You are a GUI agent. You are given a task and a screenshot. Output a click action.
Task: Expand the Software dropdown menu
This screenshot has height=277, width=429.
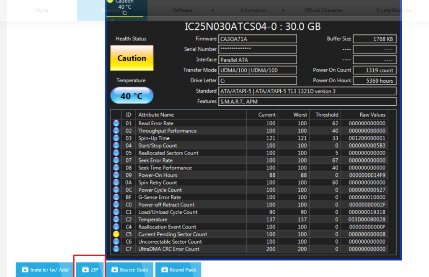coord(183,10)
